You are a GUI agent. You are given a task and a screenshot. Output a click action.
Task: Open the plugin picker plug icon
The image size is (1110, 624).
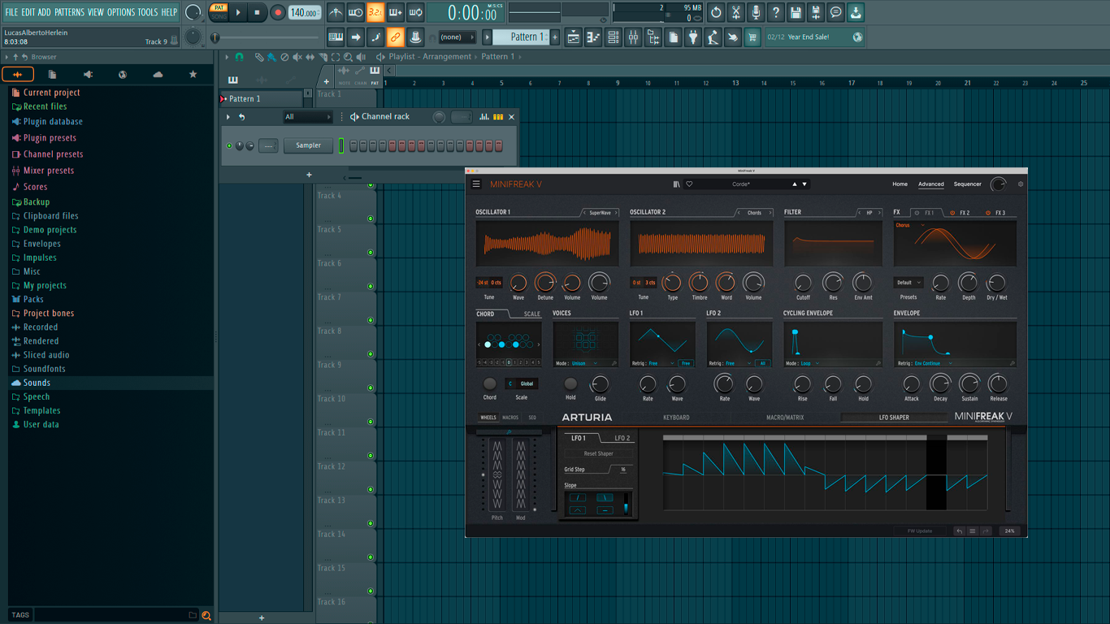693,37
